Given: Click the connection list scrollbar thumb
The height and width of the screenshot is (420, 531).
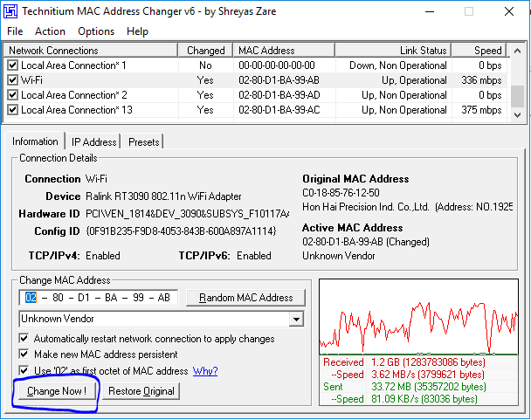Looking at the screenshot, I should [517, 97].
